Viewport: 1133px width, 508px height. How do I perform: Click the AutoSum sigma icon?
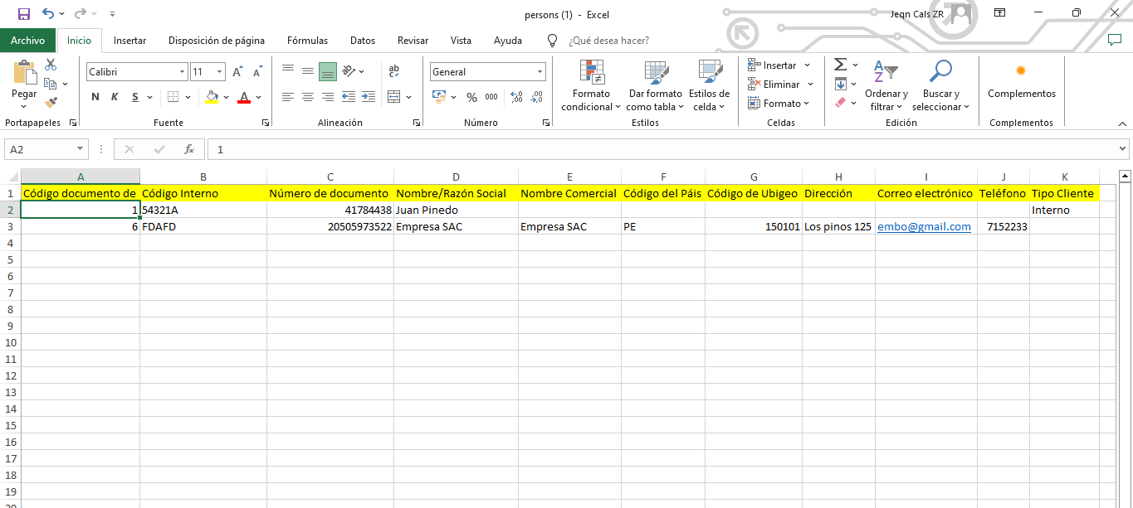[840, 65]
